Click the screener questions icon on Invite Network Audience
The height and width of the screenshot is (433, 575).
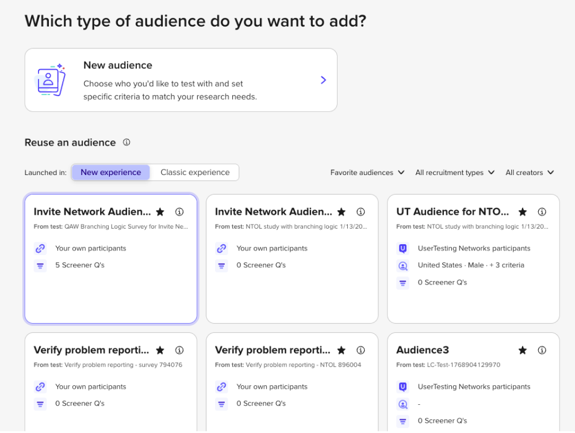[x=40, y=265]
